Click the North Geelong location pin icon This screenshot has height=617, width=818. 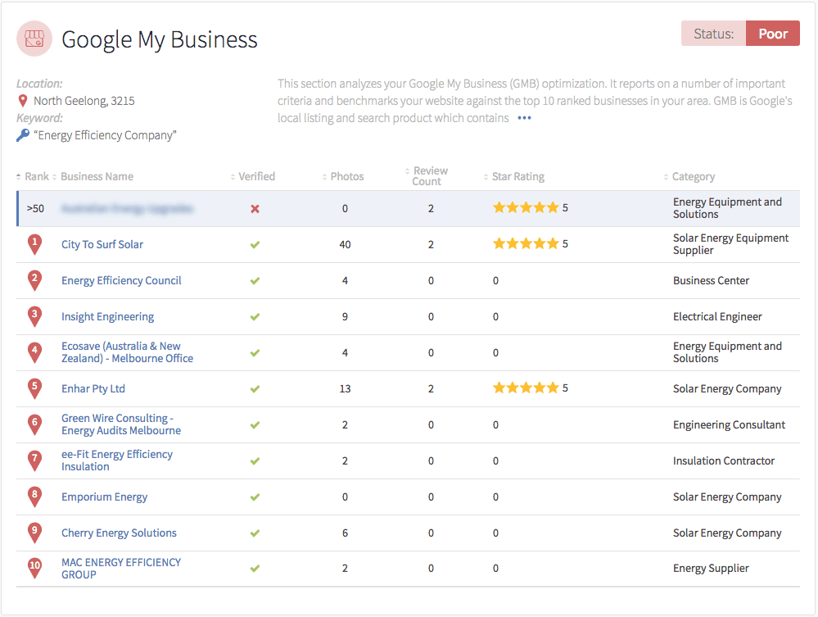[23, 101]
